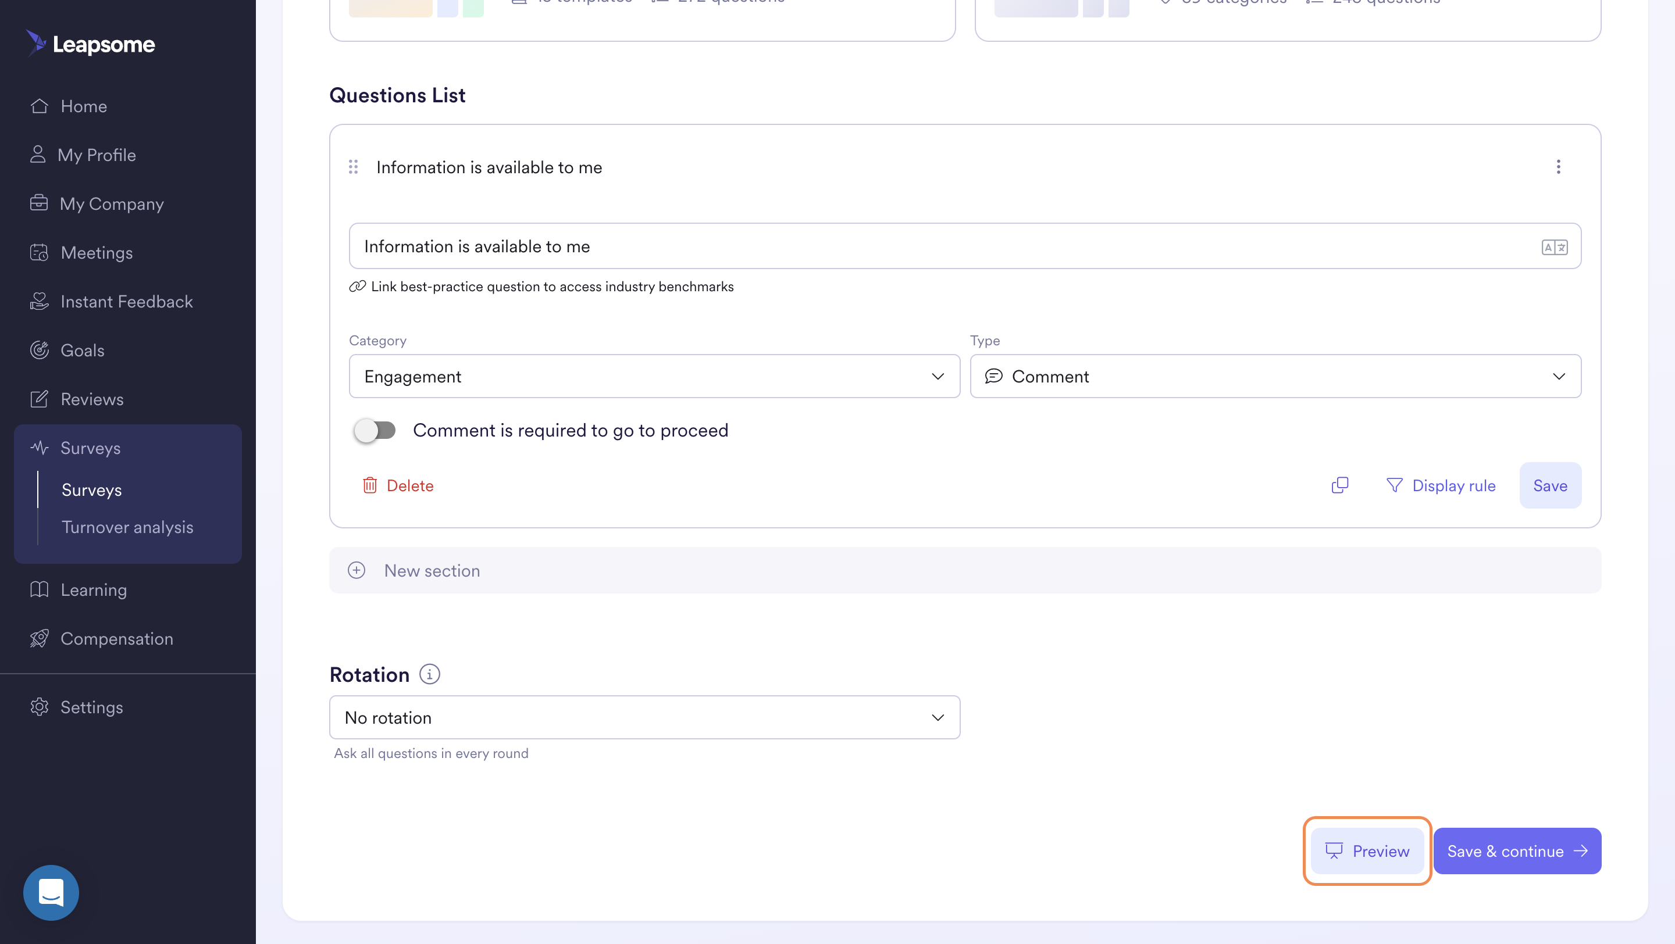The height and width of the screenshot is (944, 1675).
Task: Go to My Profile
Action: 97,155
